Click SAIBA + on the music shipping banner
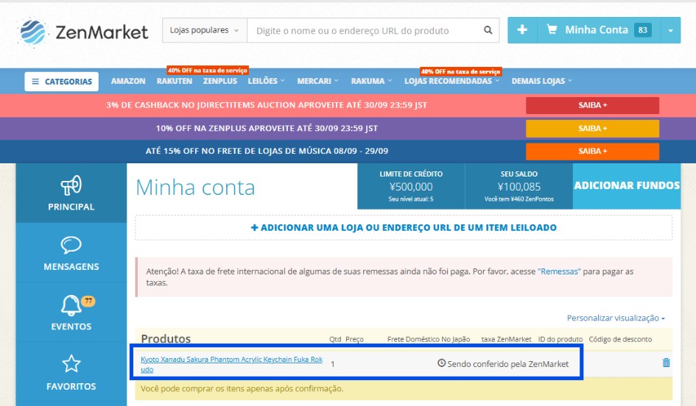The image size is (696, 406). click(592, 151)
